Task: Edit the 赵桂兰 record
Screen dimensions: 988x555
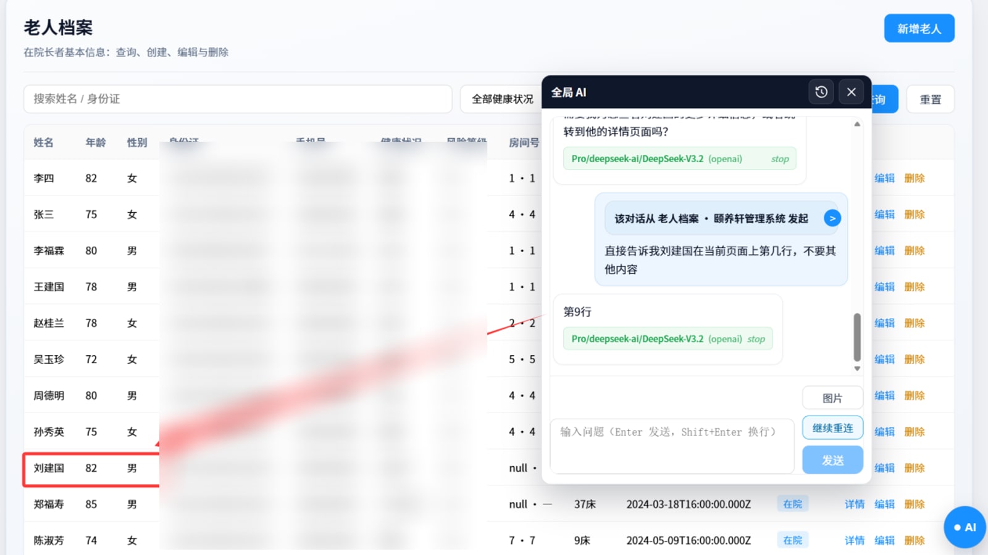Action: (884, 323)
